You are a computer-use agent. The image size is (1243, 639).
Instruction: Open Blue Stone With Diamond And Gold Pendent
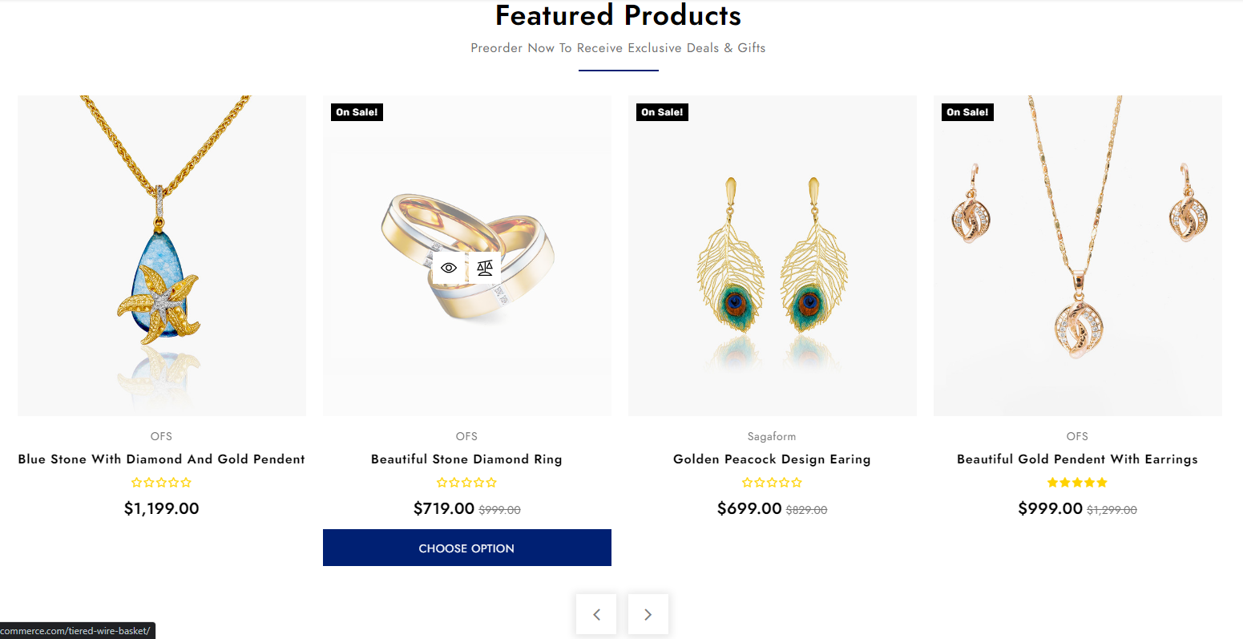tap(161, 459)
